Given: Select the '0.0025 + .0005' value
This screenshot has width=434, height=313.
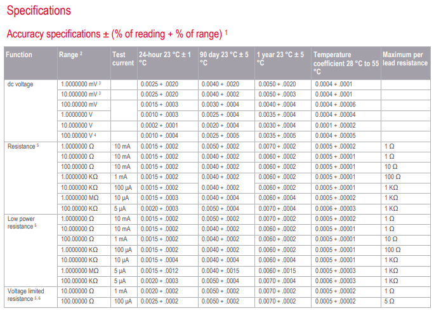Looking at the screenshot, I should click(220, 136).
